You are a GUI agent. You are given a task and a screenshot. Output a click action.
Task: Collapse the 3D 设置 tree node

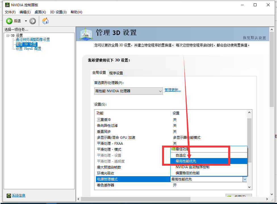pos(7,35)
